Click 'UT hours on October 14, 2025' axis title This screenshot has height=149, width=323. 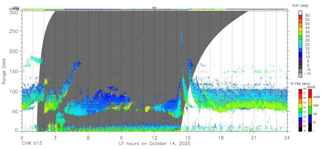point(154,144)
